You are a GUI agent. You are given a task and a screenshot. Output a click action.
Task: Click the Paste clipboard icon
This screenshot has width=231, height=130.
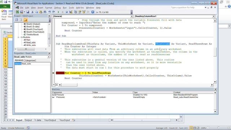(x=41, y=12)
